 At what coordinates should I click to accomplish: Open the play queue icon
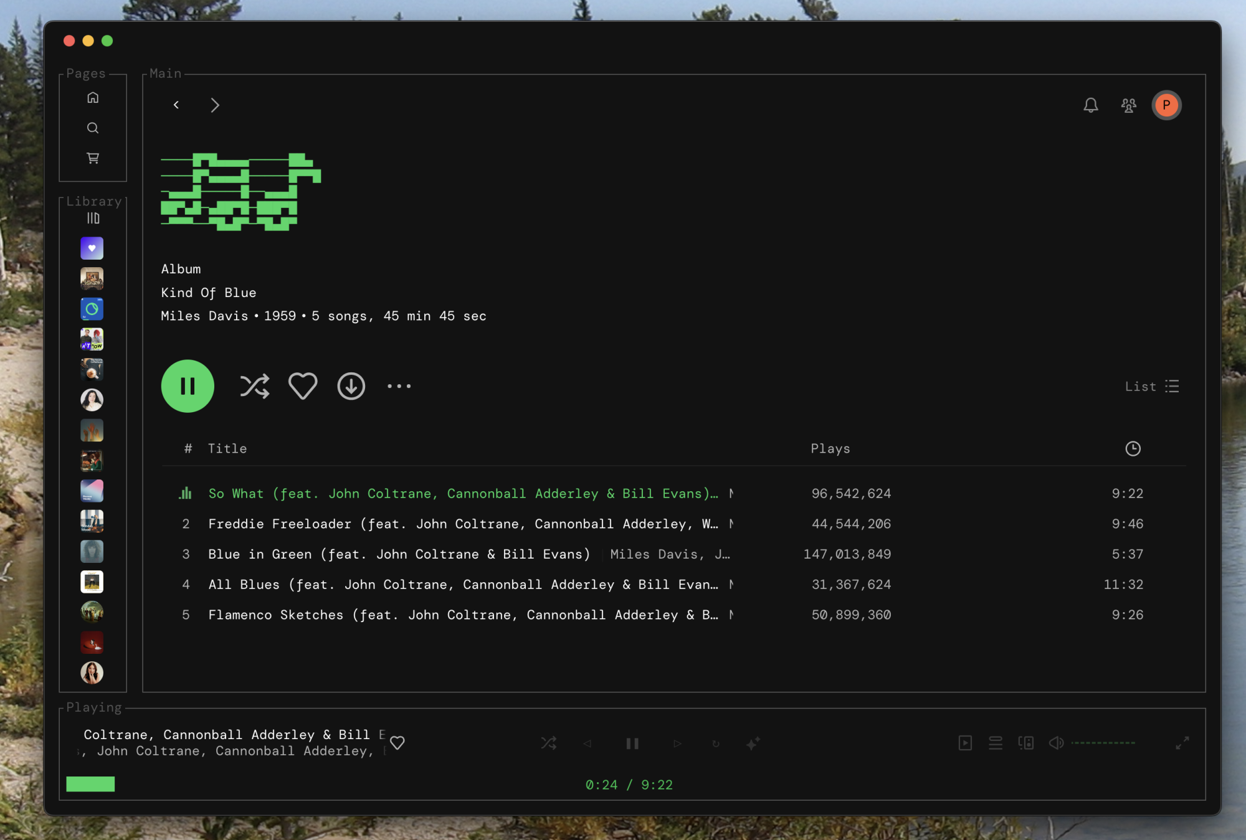[995, 743]
